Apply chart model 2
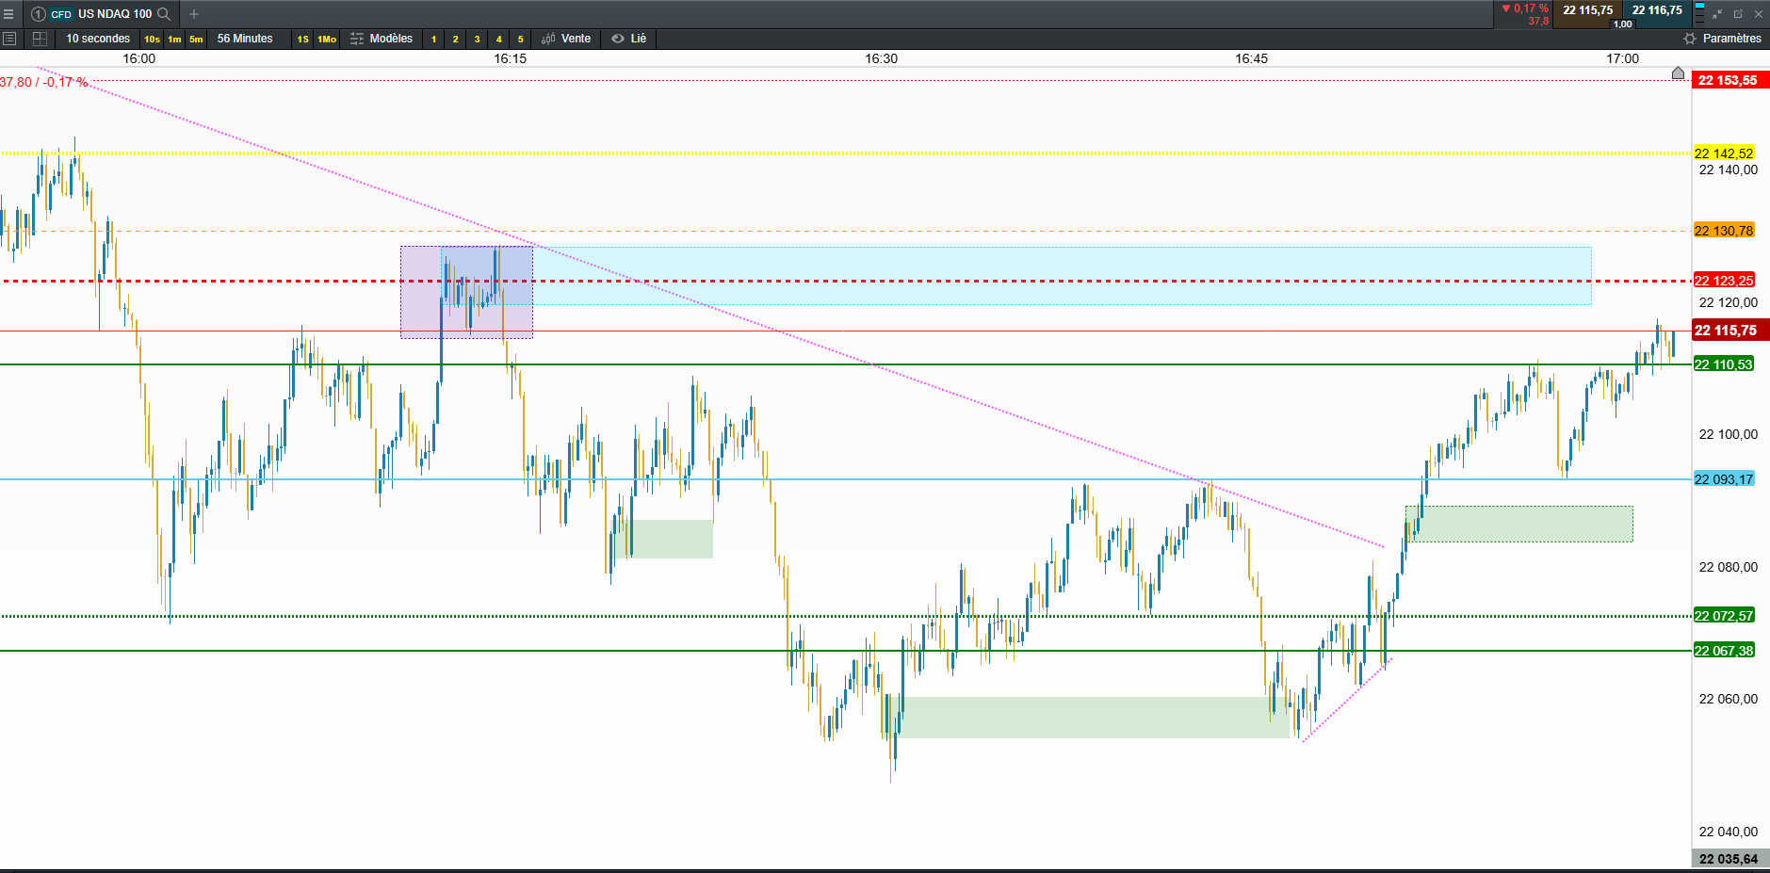The image size is (1770, 873). [x=455, y=39]
